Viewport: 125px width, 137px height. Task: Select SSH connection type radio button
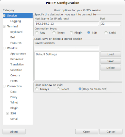89,33
